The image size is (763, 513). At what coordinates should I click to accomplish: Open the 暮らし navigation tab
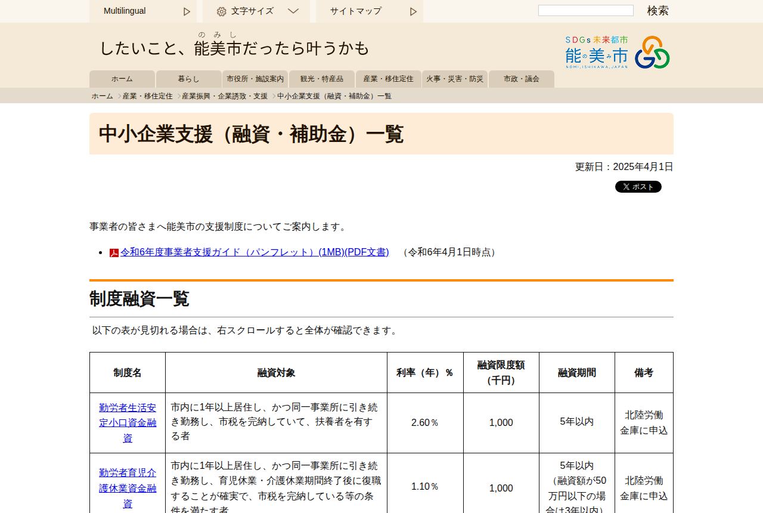[x=188, y=79]
